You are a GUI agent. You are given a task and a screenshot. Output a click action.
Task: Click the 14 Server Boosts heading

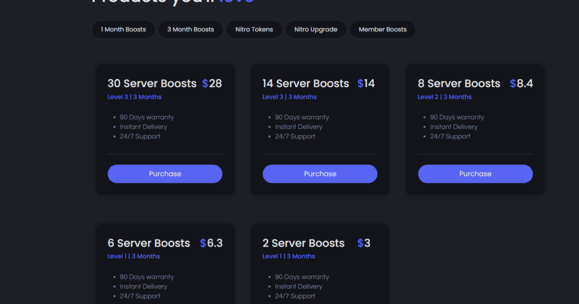(x=305, y=83)
